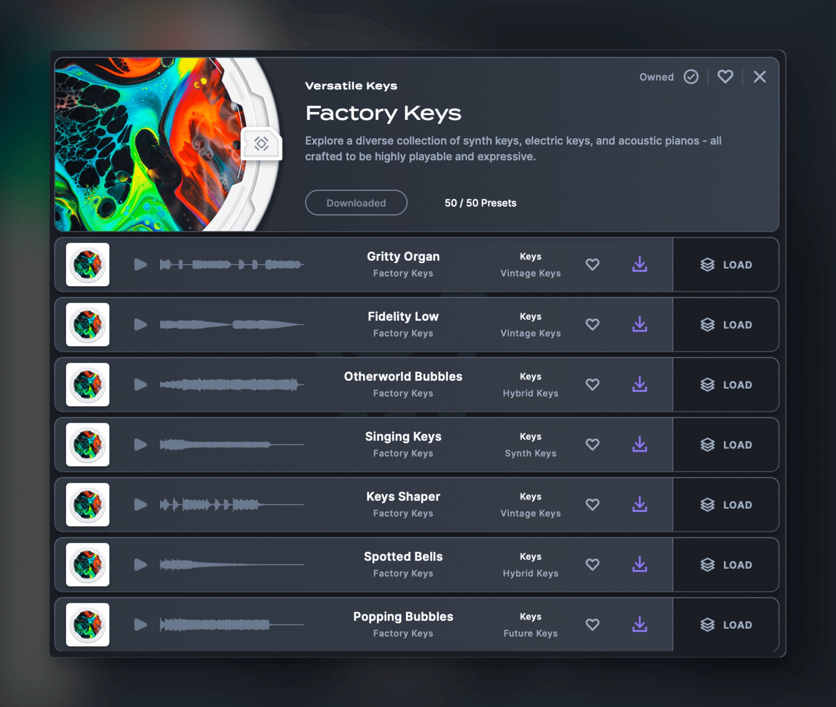Close the Factory Keys pack panel

760,77
